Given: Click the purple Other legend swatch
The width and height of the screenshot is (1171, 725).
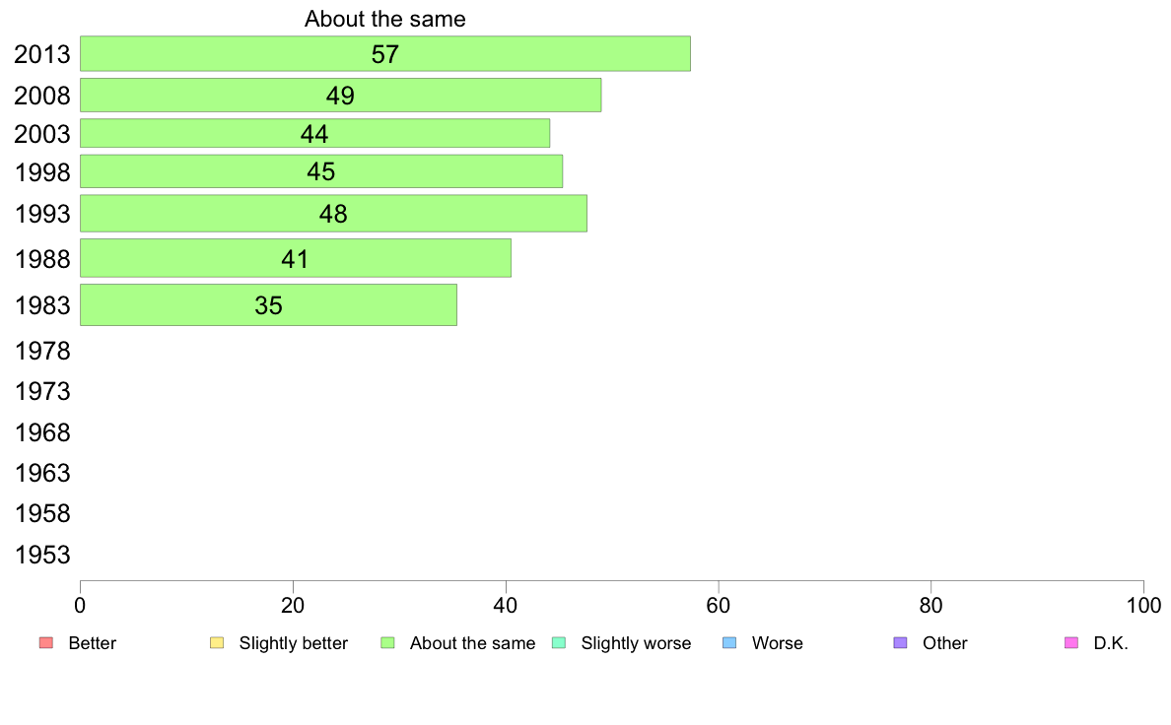Looking at the screenshot, I should (901, 643).
